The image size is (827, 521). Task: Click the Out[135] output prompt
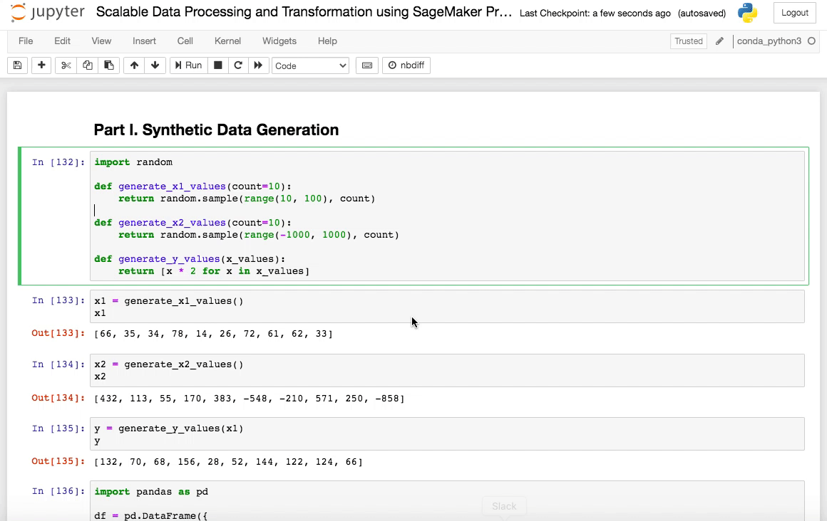58,461
